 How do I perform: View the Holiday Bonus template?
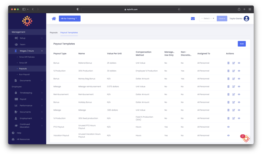pos(239,102)
